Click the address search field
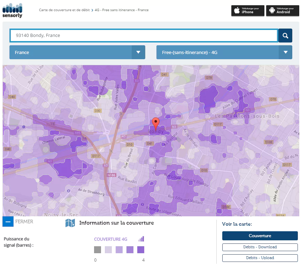Viewport: 301px width, 264px height. pos(144,36)
